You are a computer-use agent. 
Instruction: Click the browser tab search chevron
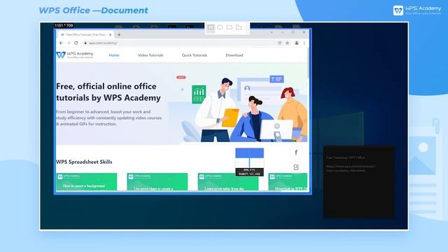(x=272, y=32)
